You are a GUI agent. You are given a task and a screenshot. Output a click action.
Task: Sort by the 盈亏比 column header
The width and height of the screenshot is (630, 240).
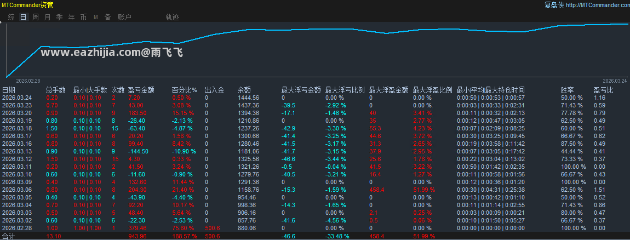point(604,90)
